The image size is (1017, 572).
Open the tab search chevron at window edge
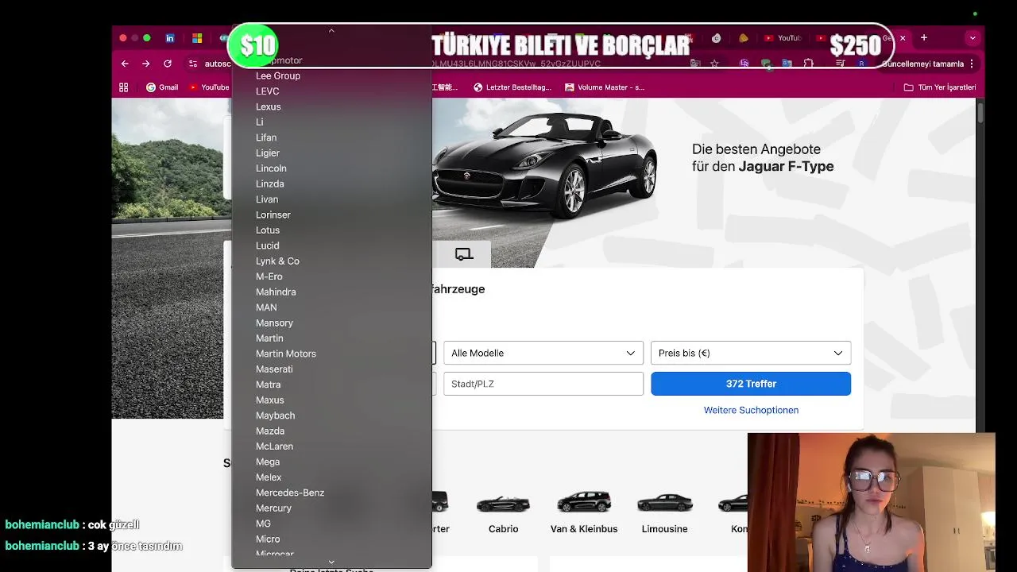click(973, 37)
